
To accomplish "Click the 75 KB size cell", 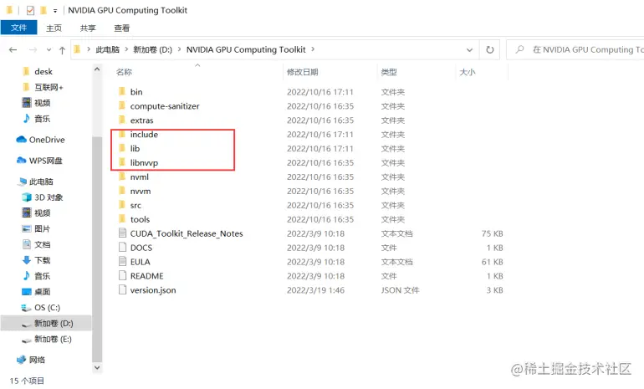I will pos(492,233).
